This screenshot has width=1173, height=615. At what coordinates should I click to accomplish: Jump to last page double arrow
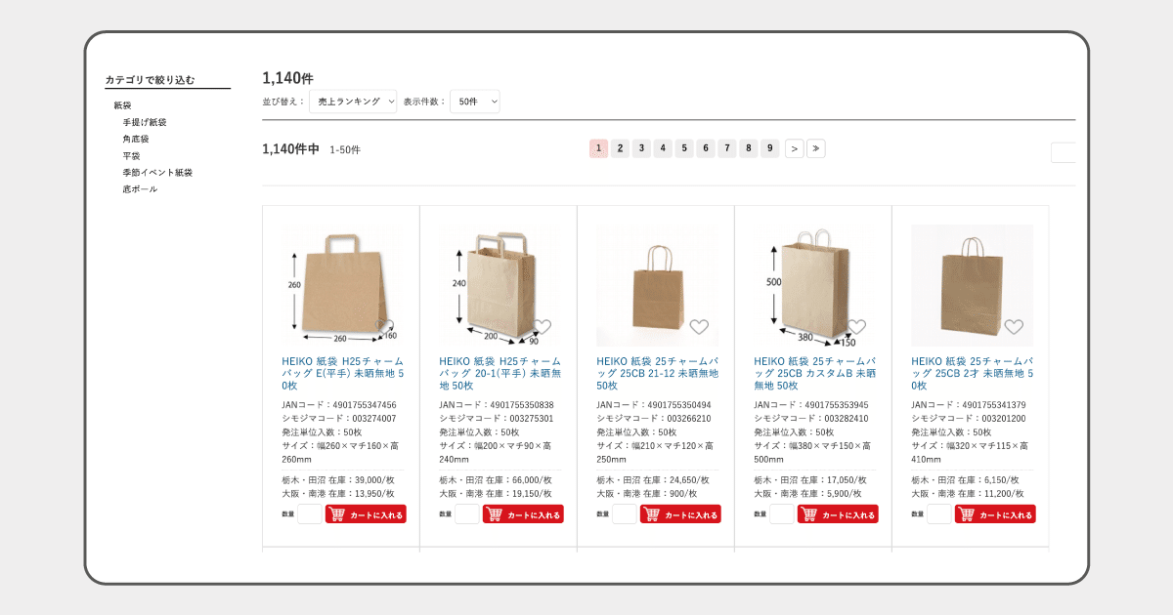click(x=816, y=148)
